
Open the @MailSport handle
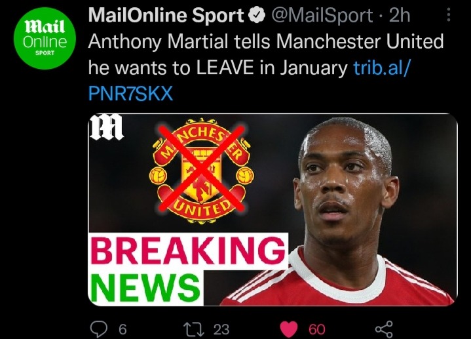(x=322, y=15)
